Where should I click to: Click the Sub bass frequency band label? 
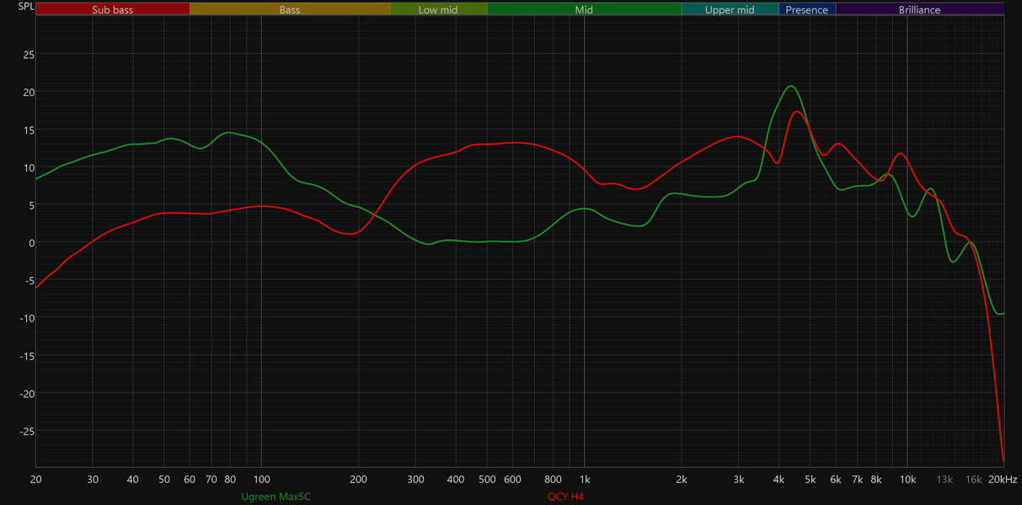[x=112, y=10]
